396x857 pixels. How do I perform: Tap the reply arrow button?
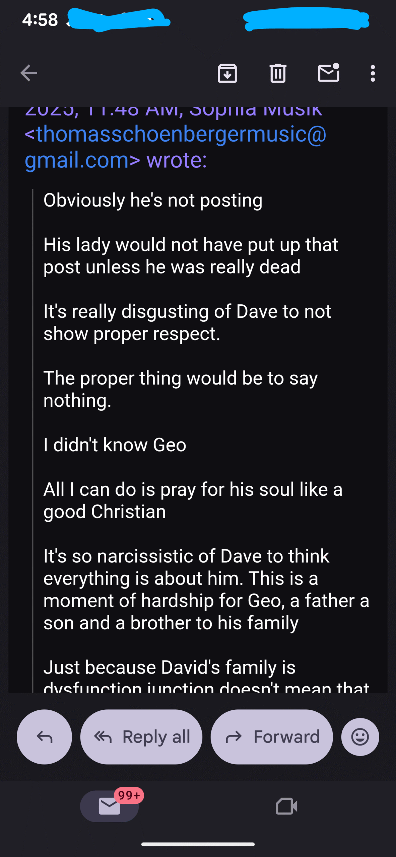point(44,736)
